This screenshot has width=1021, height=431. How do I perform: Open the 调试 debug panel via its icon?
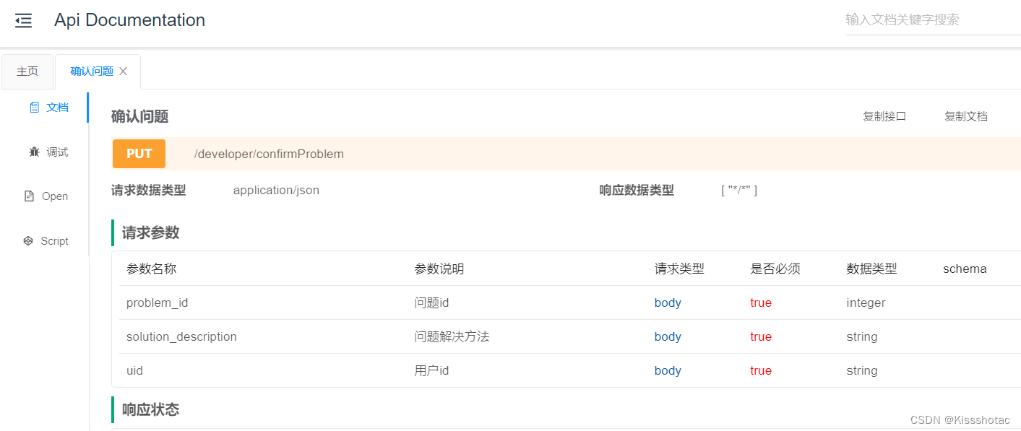click(35, 152)
